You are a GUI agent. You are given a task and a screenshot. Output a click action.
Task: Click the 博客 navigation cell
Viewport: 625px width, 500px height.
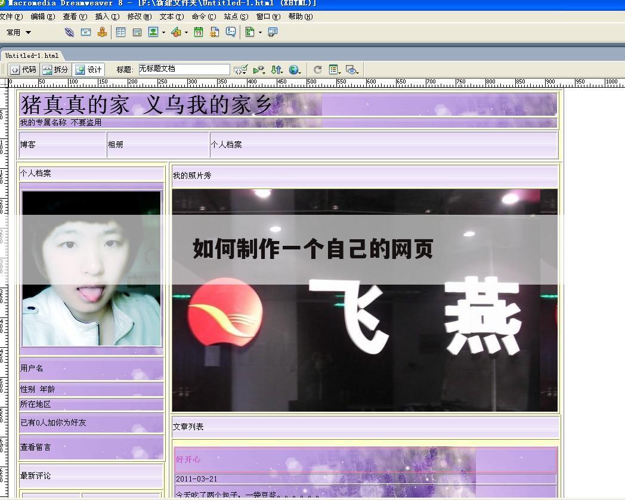pyautogui.click(x=62, y=144)
